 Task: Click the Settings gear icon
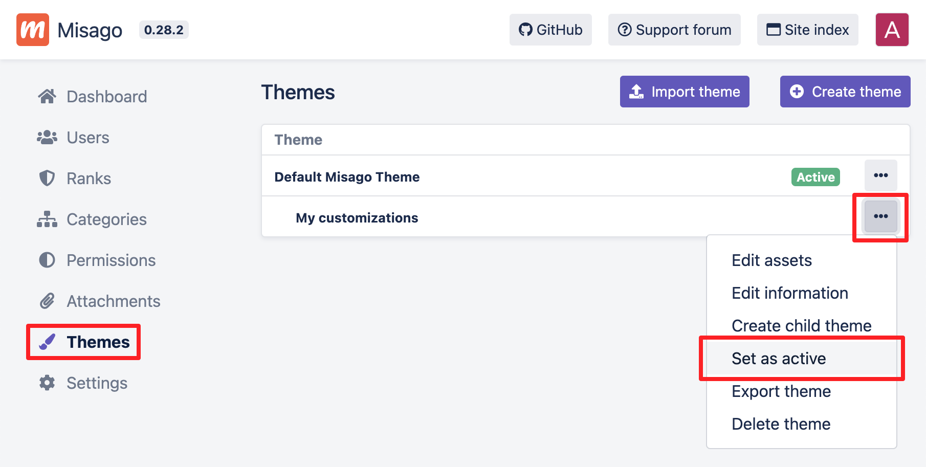click(x=47, y=383)
